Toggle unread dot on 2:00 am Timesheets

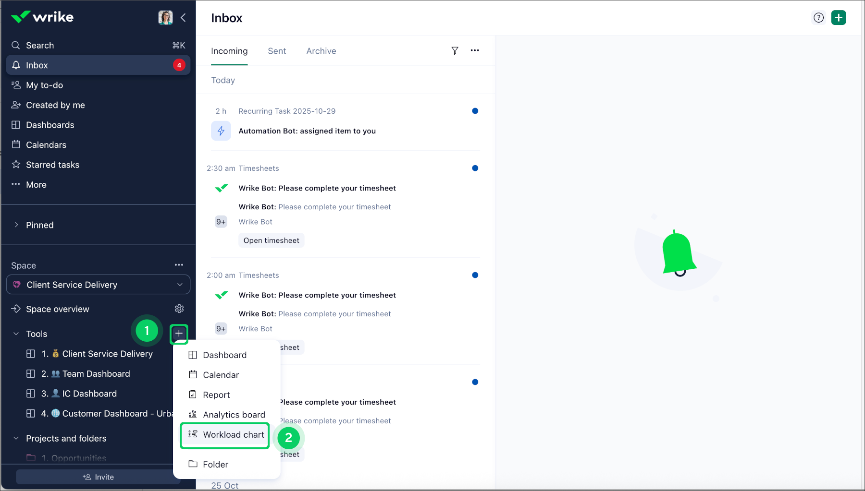pyautogui.click(x=475, y=275)
